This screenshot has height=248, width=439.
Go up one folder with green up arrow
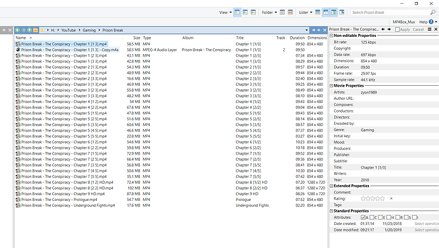[29, 30]
